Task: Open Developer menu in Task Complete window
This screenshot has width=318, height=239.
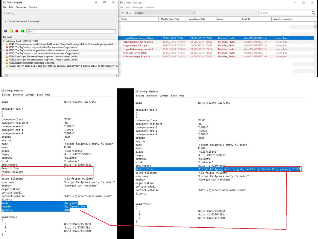Action: click(x=21, y=7)
